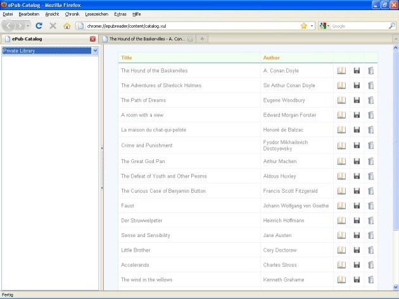Go to the Firefox home page icon
399x299 pixels.
click(x=67, y=26)
